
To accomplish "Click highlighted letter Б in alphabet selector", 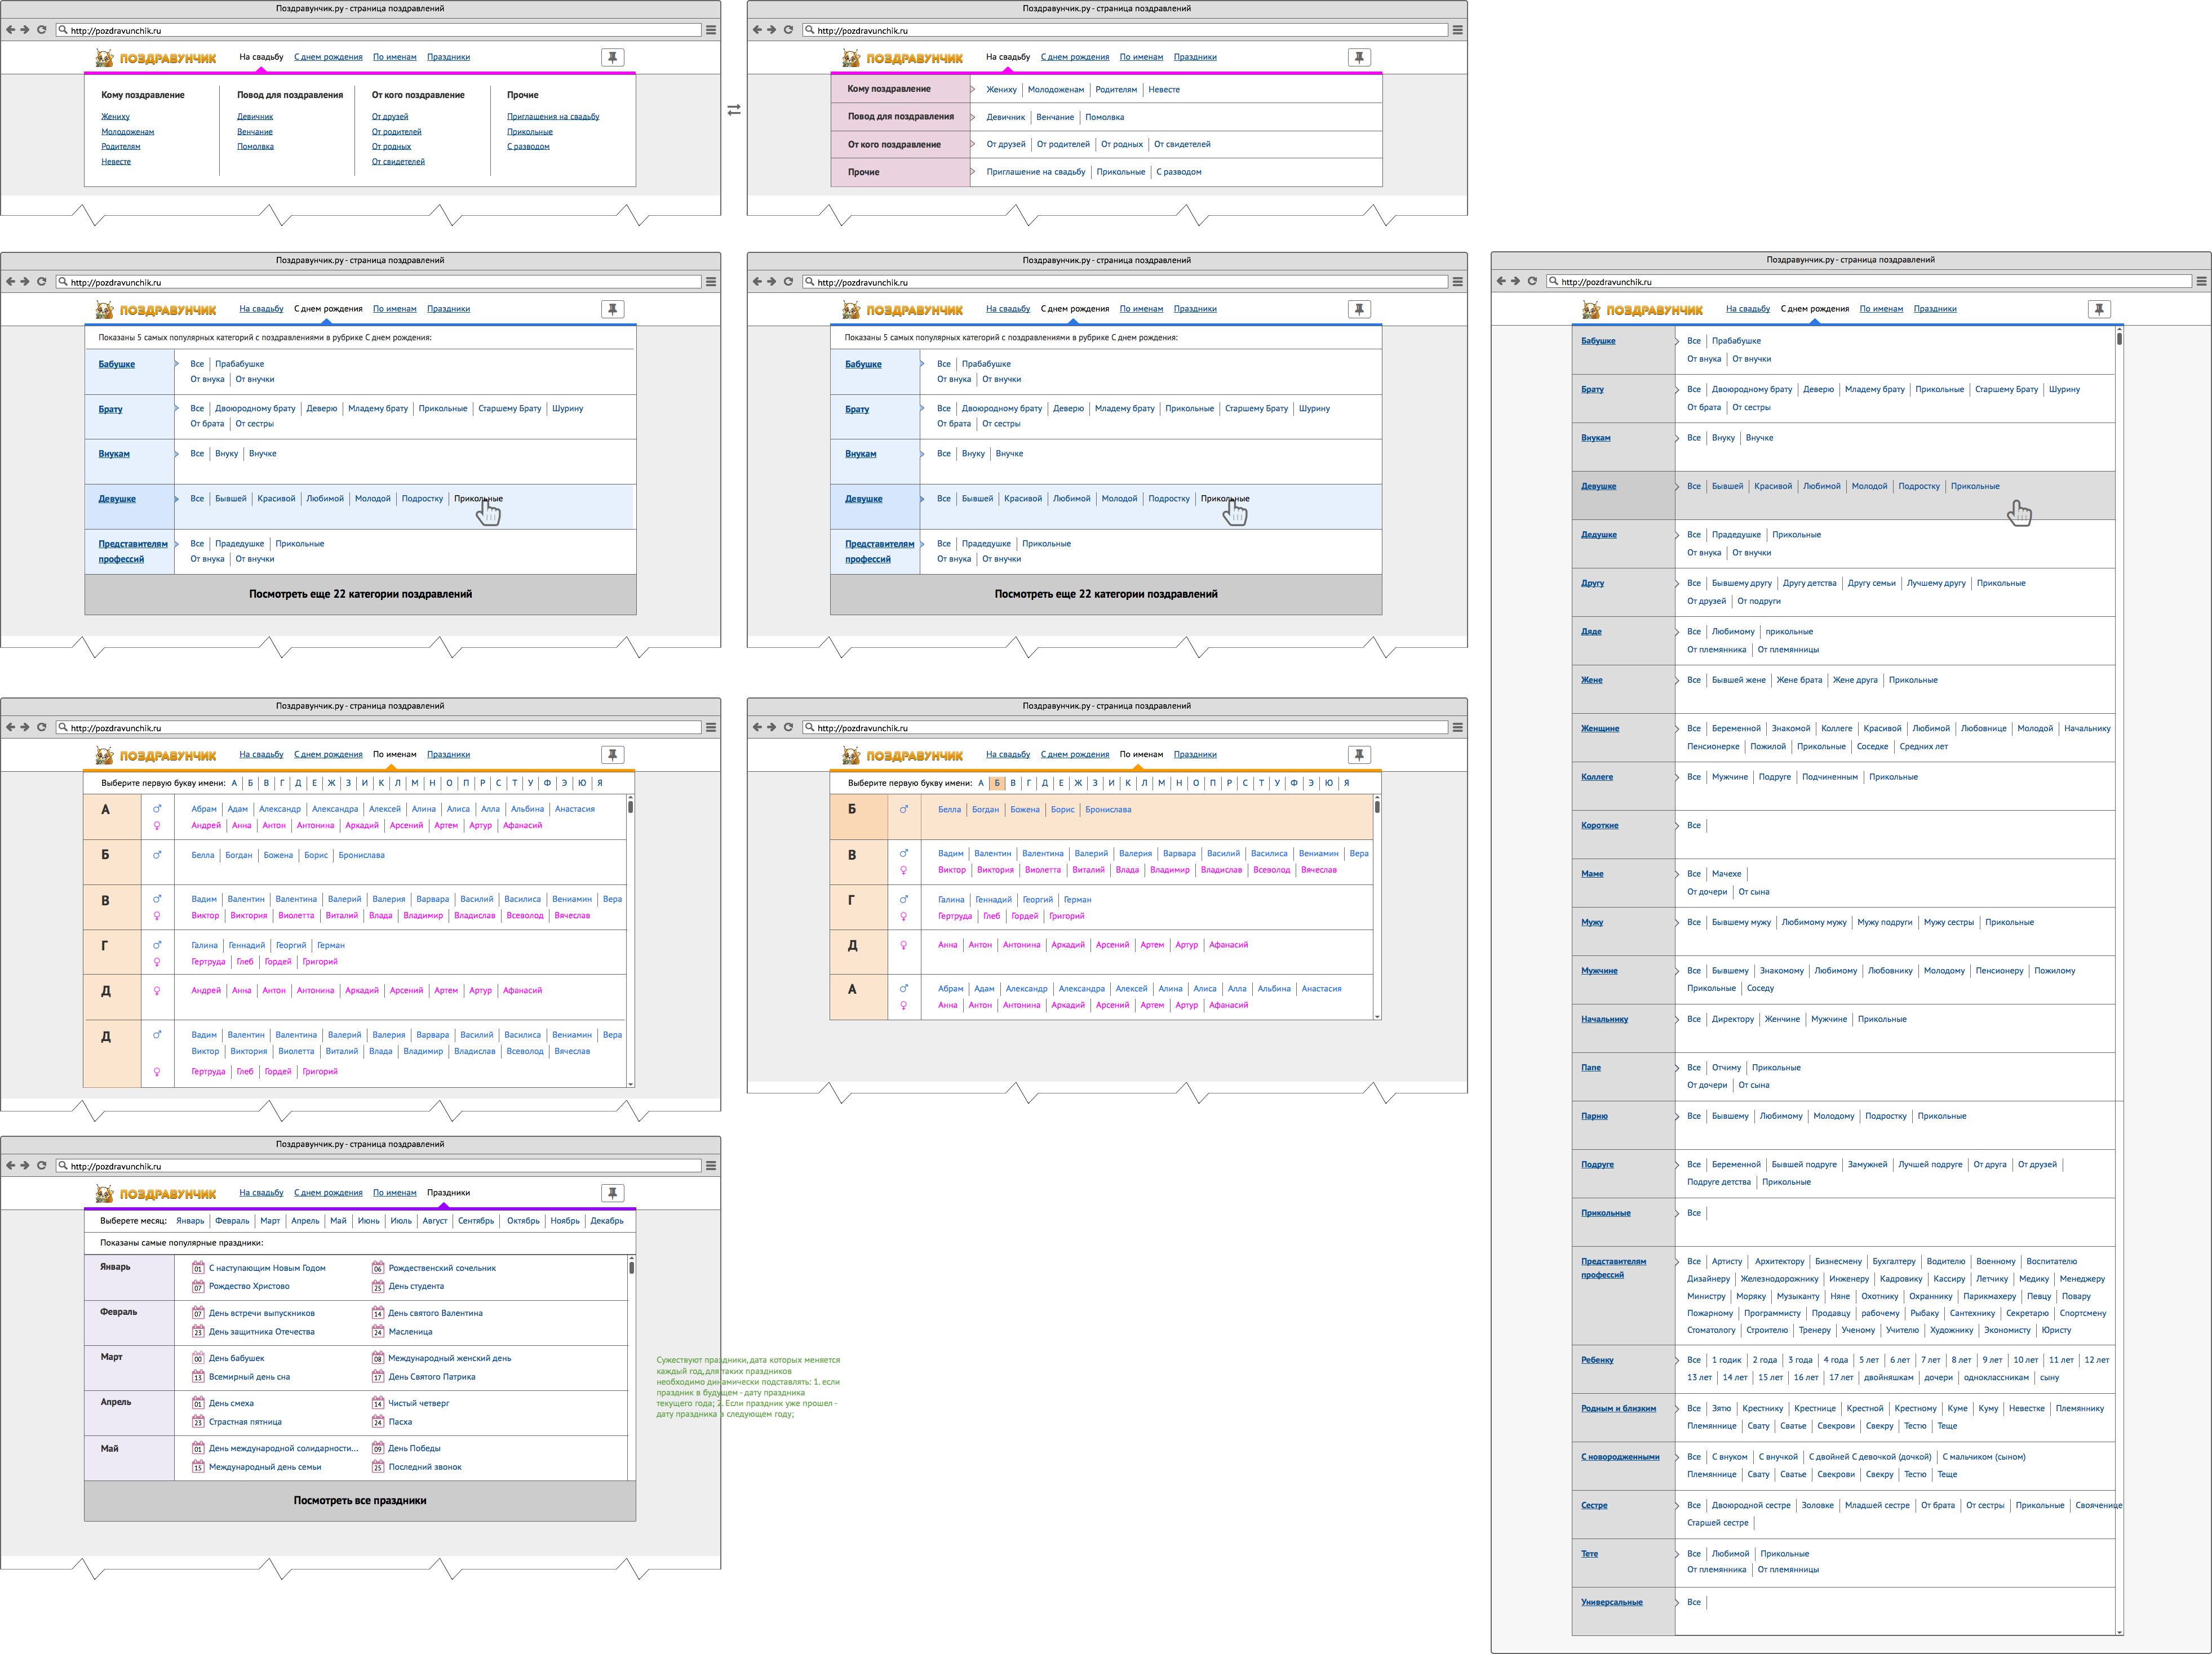I will tap(997, 782).
